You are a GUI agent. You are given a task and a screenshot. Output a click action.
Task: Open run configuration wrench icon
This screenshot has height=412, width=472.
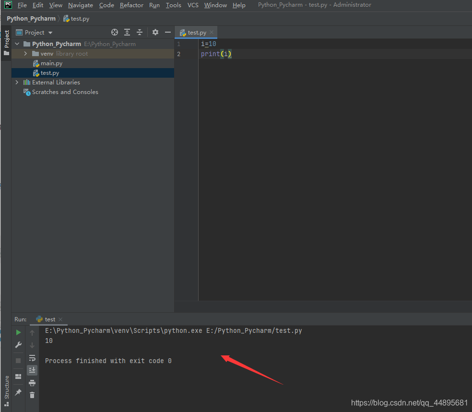(x=18, y=345)
